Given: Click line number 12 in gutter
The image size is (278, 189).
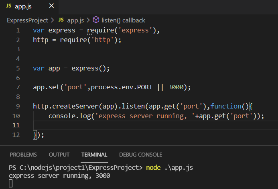Looking at the screenshot, I should [x=16, y=135].
